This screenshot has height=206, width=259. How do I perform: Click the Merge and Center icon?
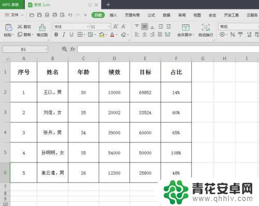tap(186, 27)
